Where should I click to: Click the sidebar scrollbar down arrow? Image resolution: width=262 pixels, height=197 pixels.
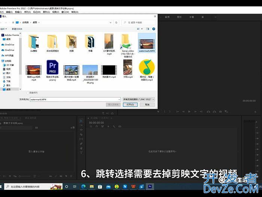(20, 89)
